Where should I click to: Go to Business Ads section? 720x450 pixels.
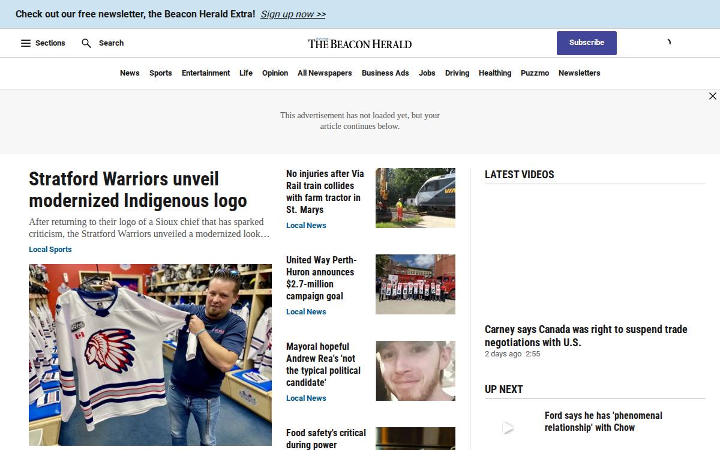(x=385, y=73)
